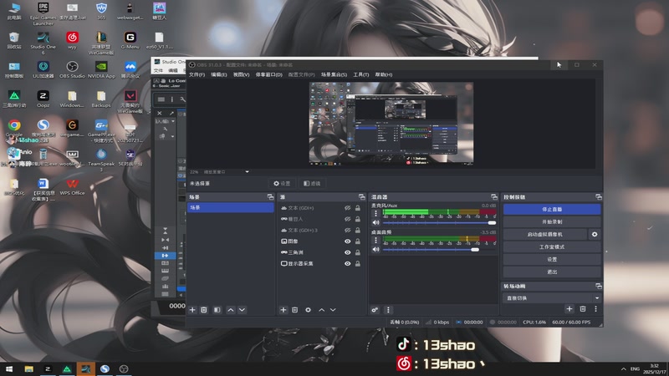Adjust the 桌面音频 volume slider
669x376 pixels.
click(440, 249)
